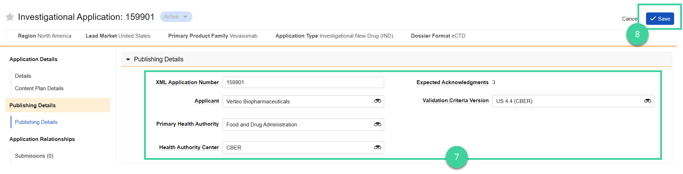The height and width of the screenshot is (174, 683).
Task: Click the numbered step 7 marker
Action: pos(456,157)
